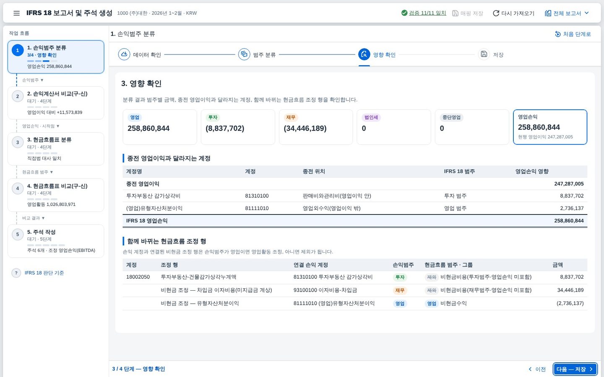The image size is (604, 377).
Task: Switch to the 범주 분류 step label
Action: (264, 55)
